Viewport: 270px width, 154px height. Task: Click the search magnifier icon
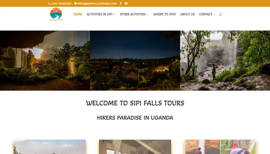[x=220, y=15]
